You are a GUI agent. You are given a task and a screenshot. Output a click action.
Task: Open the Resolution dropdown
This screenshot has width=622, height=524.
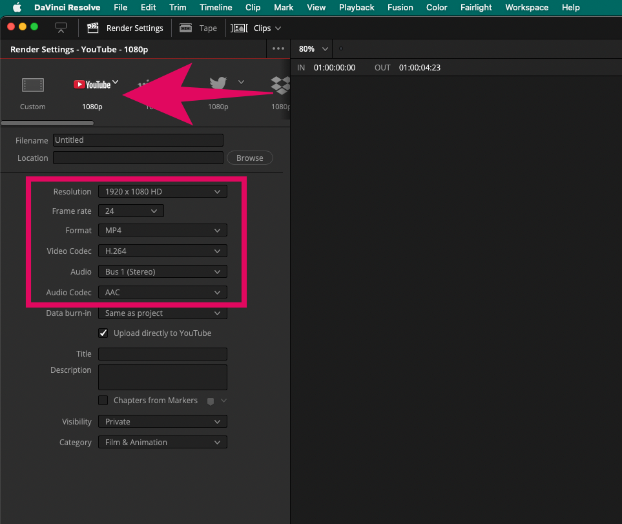pos(163,192)
